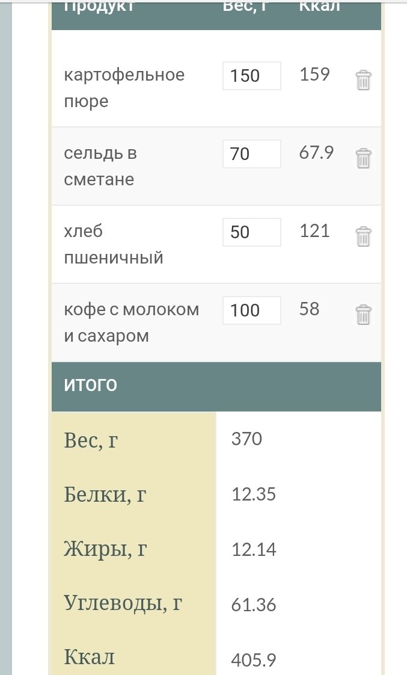Open the картофельное пюре product entry
Viewport: 407px width, 675px height.
pyautogui.click(x=123, y=88)
